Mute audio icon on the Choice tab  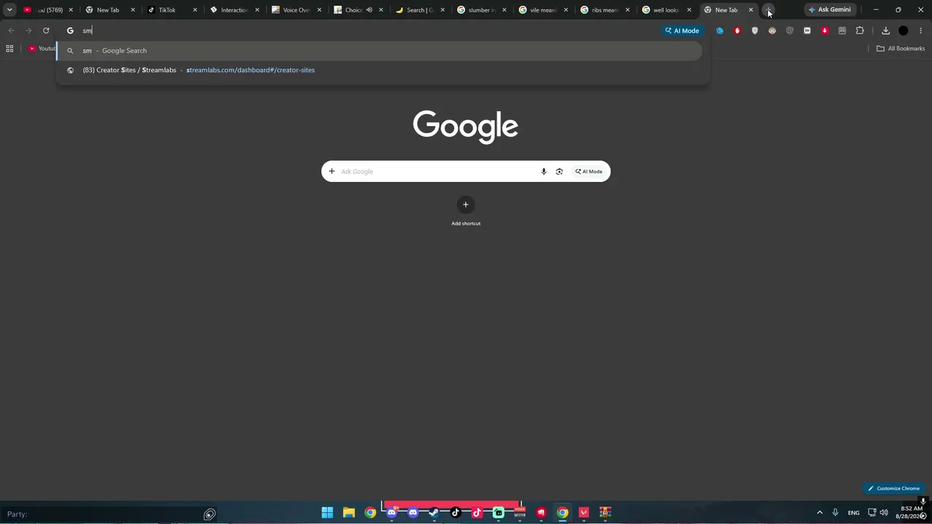[x=369, y=10]
